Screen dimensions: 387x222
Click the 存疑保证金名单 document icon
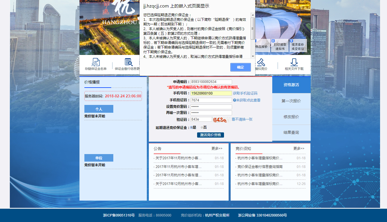pos(96,62)
